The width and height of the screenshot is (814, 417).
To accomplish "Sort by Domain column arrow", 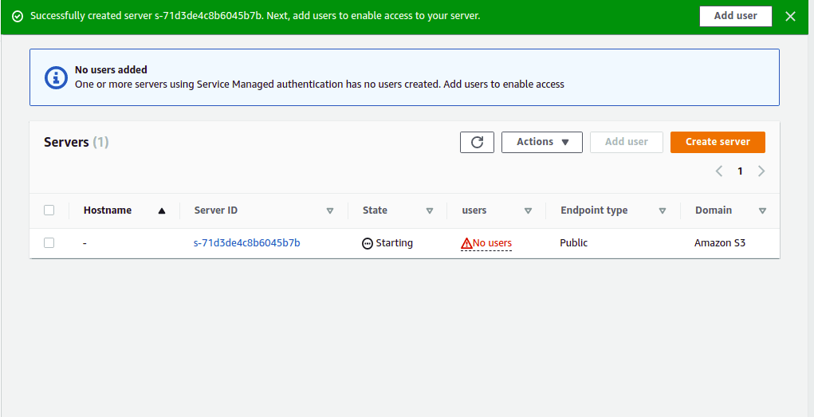I will pyautogui.click(x=762, y=210).
